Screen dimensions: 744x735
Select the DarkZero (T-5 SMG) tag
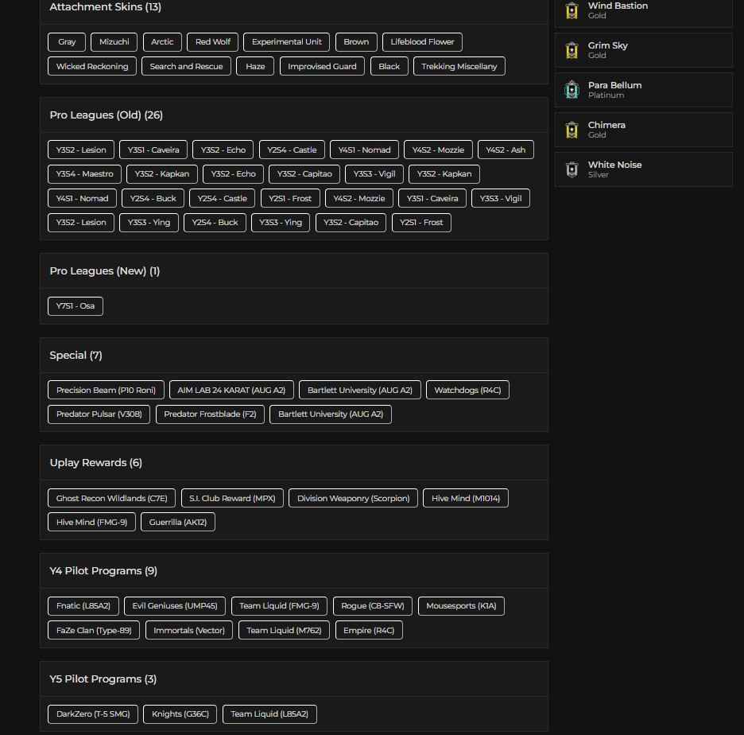pos(93,714)
